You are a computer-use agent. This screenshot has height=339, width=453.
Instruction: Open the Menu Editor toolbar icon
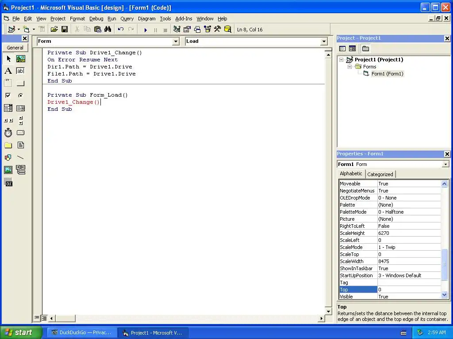pos(42,30)
